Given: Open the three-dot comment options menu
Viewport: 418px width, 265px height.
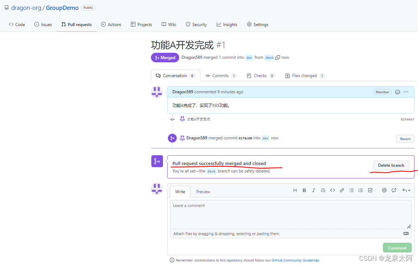Looking at the screenshot, I should [x=406, y=92].
